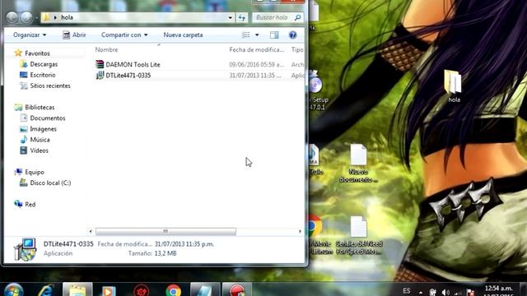Viewport: 527px width, 296px height.
Task: Click the Vídeos library icon
Action: pos(24,150)
